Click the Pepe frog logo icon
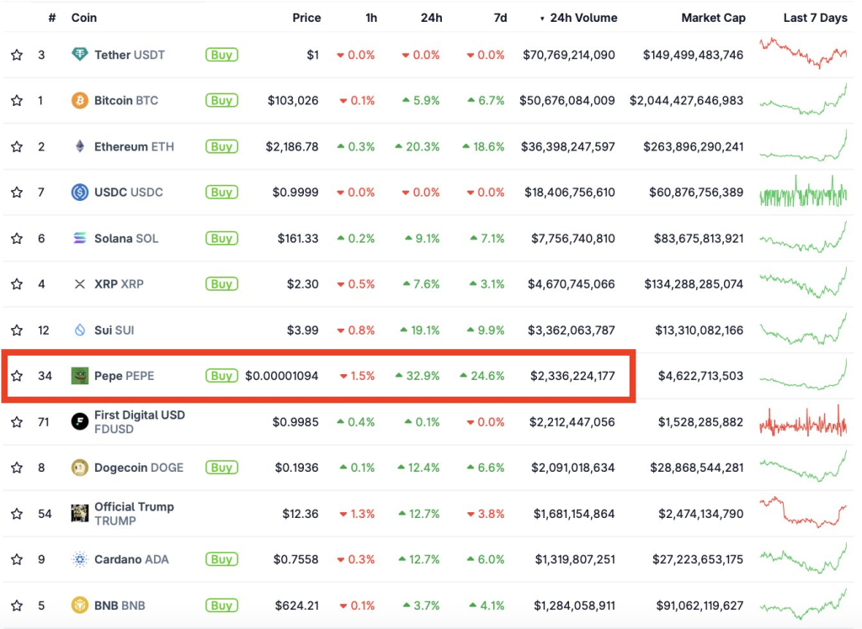The height and width of the screenshot is (629, 862). (80, 376)
